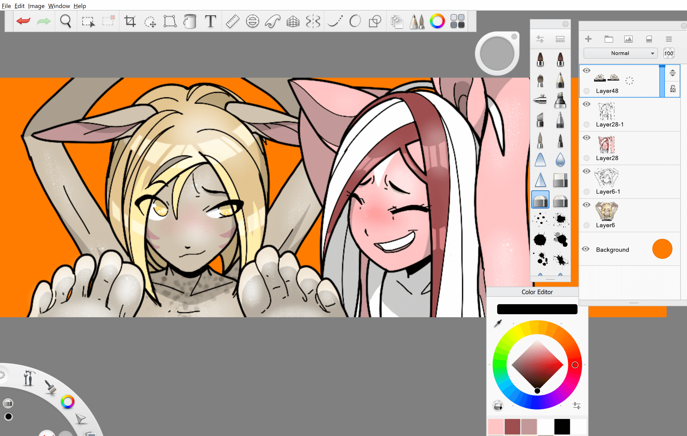Select the Perspective grid tool
Screen dimensions: 687x436
(x=293, y=21)
